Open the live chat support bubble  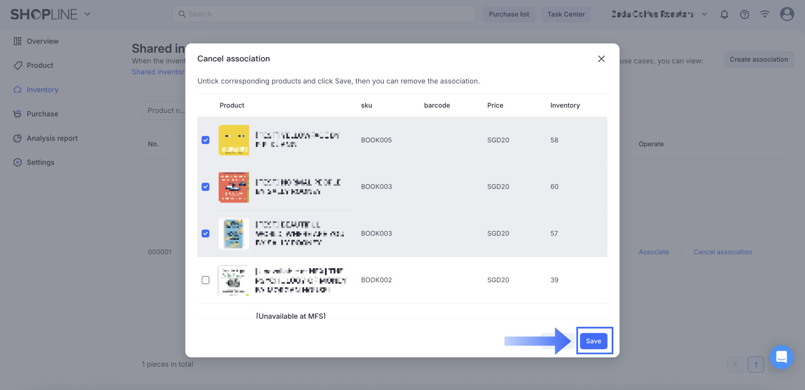click(781, 357)
